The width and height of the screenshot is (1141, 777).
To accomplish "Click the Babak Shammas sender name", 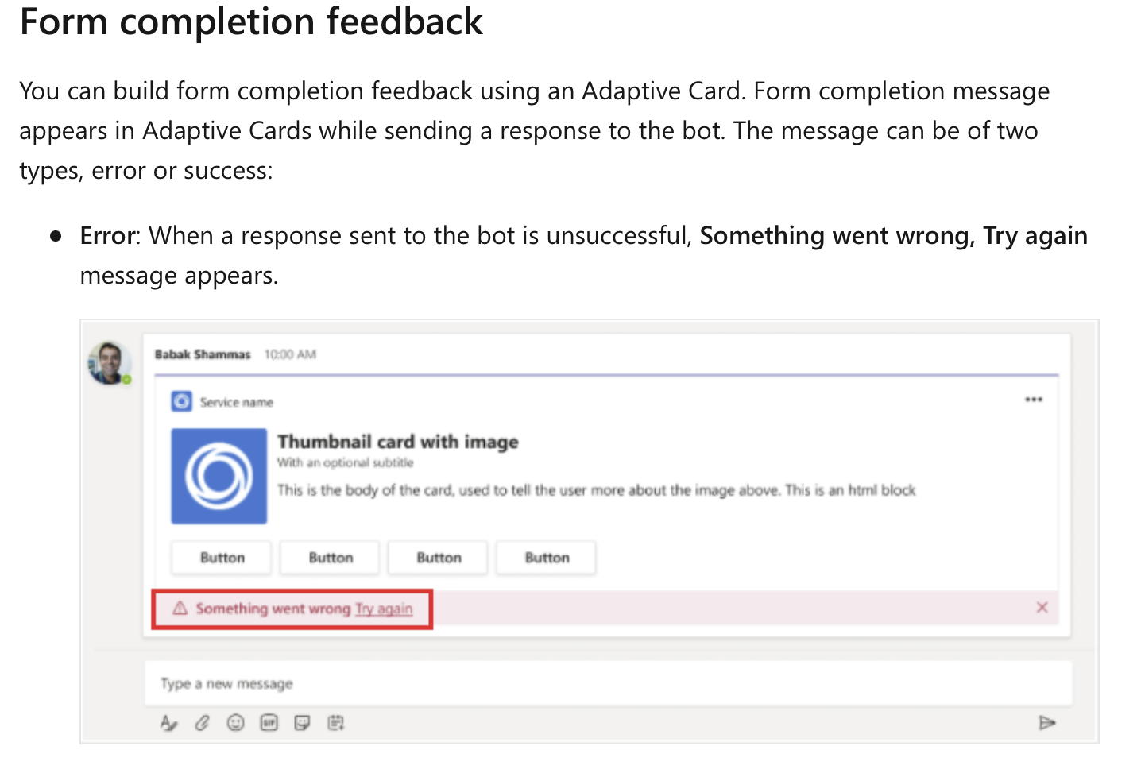I will 203,354.
